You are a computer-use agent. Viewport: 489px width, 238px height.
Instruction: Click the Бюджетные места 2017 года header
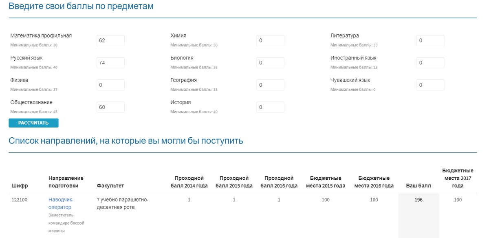pyautogui.click(x=458, y=178)
